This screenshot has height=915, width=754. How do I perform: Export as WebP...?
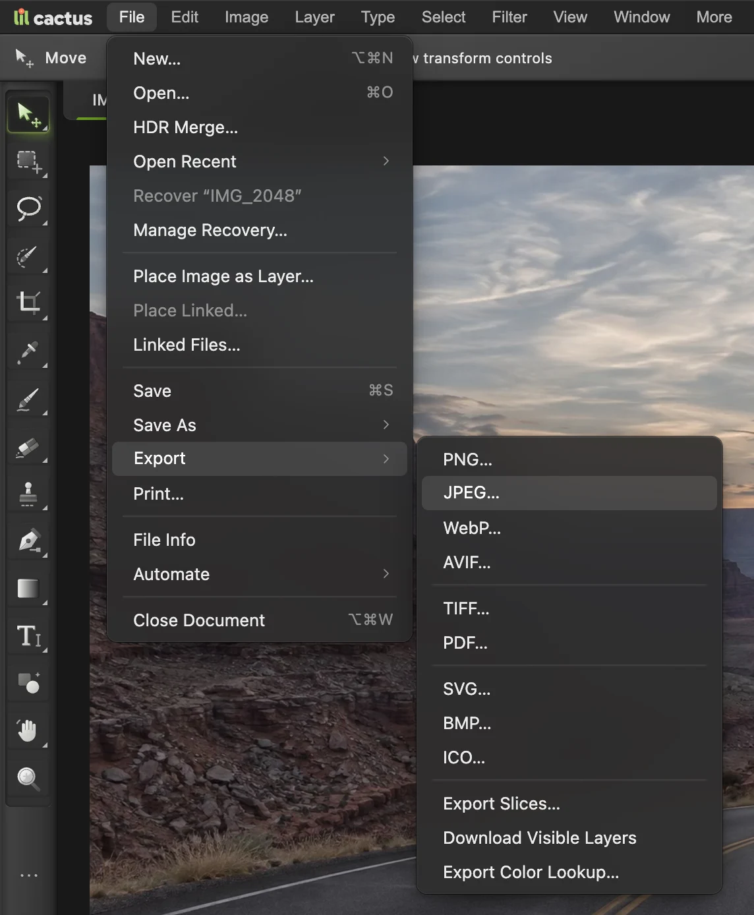tap(569, 528)
